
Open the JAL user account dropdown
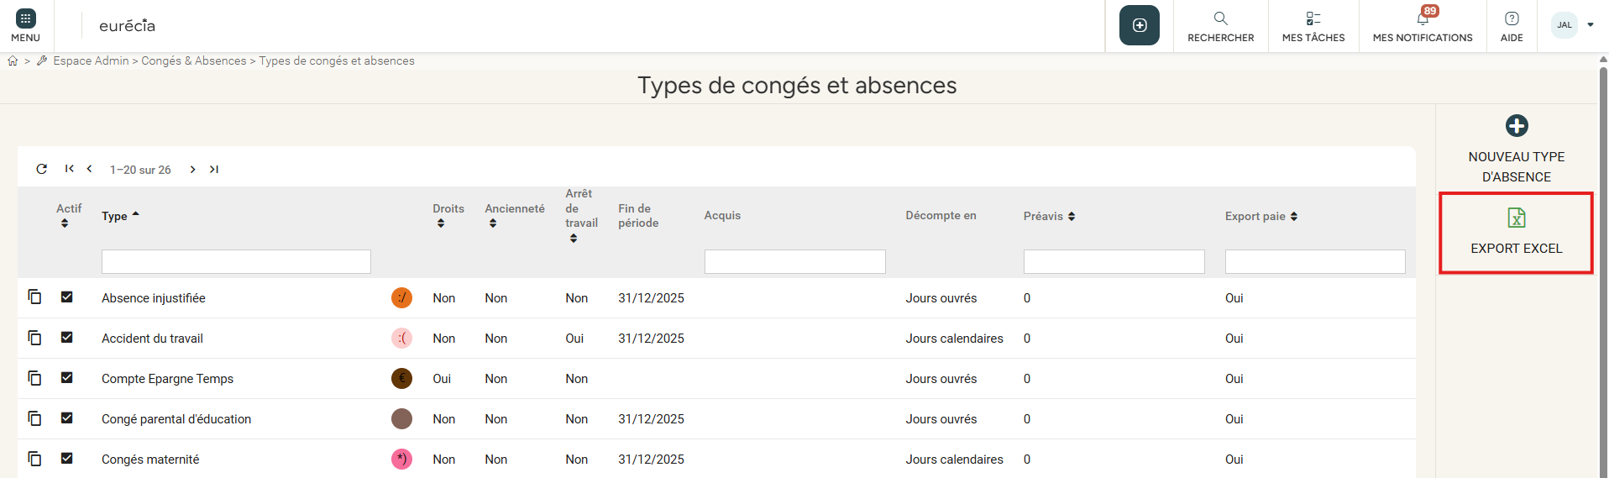click(1572, 25)
